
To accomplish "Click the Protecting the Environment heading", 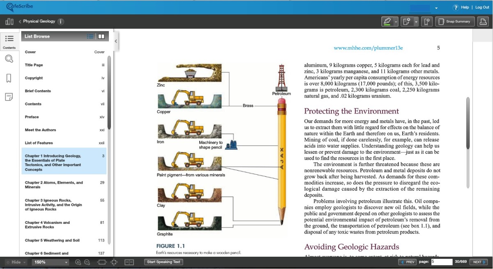I will coord(351,111).
